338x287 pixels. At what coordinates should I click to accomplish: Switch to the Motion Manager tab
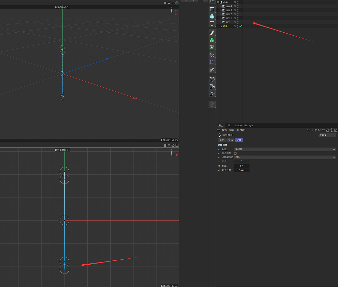coord(244,126)
